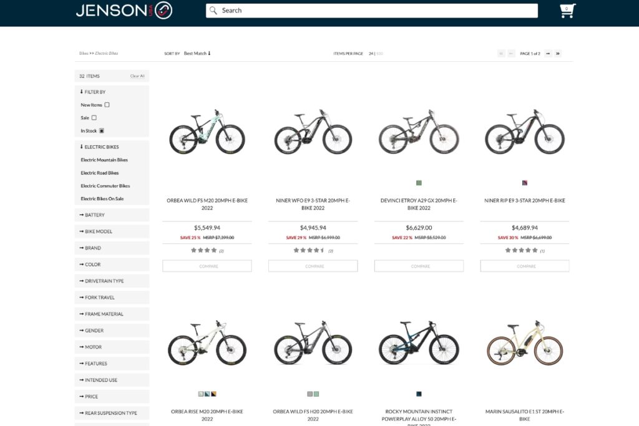The width and height of the screenshot is (639, 426).
Task: Expand the Rear Suspension Type filter
Action: click(x=112, y=413)
